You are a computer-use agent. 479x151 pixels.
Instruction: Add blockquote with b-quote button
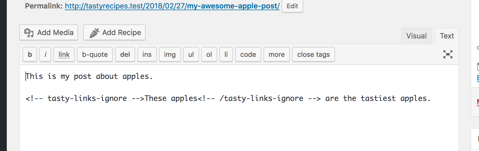click(95, 55)
